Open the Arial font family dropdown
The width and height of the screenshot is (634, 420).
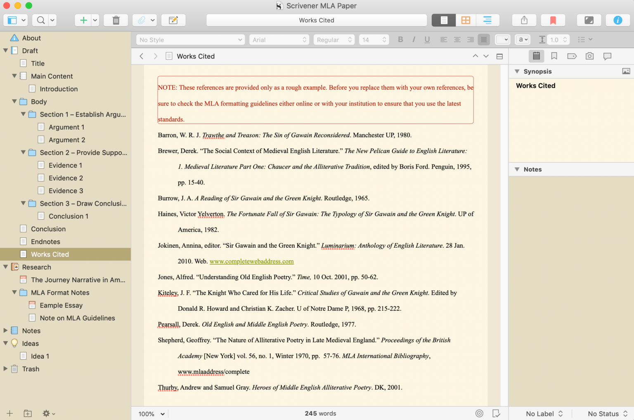[279, 40]
